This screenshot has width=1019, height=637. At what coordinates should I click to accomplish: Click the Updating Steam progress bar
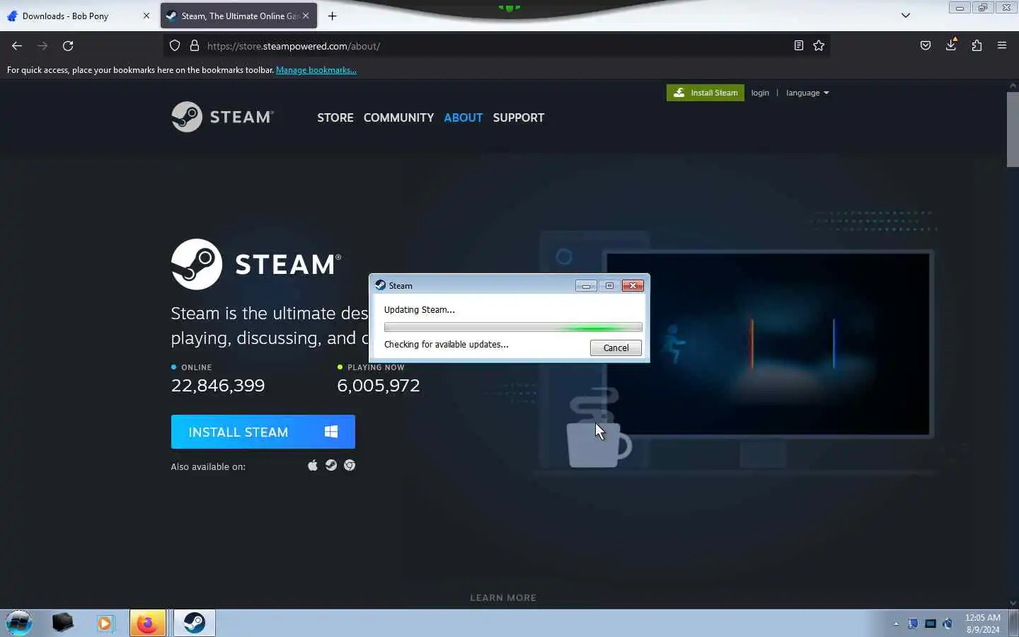[513, 327]
